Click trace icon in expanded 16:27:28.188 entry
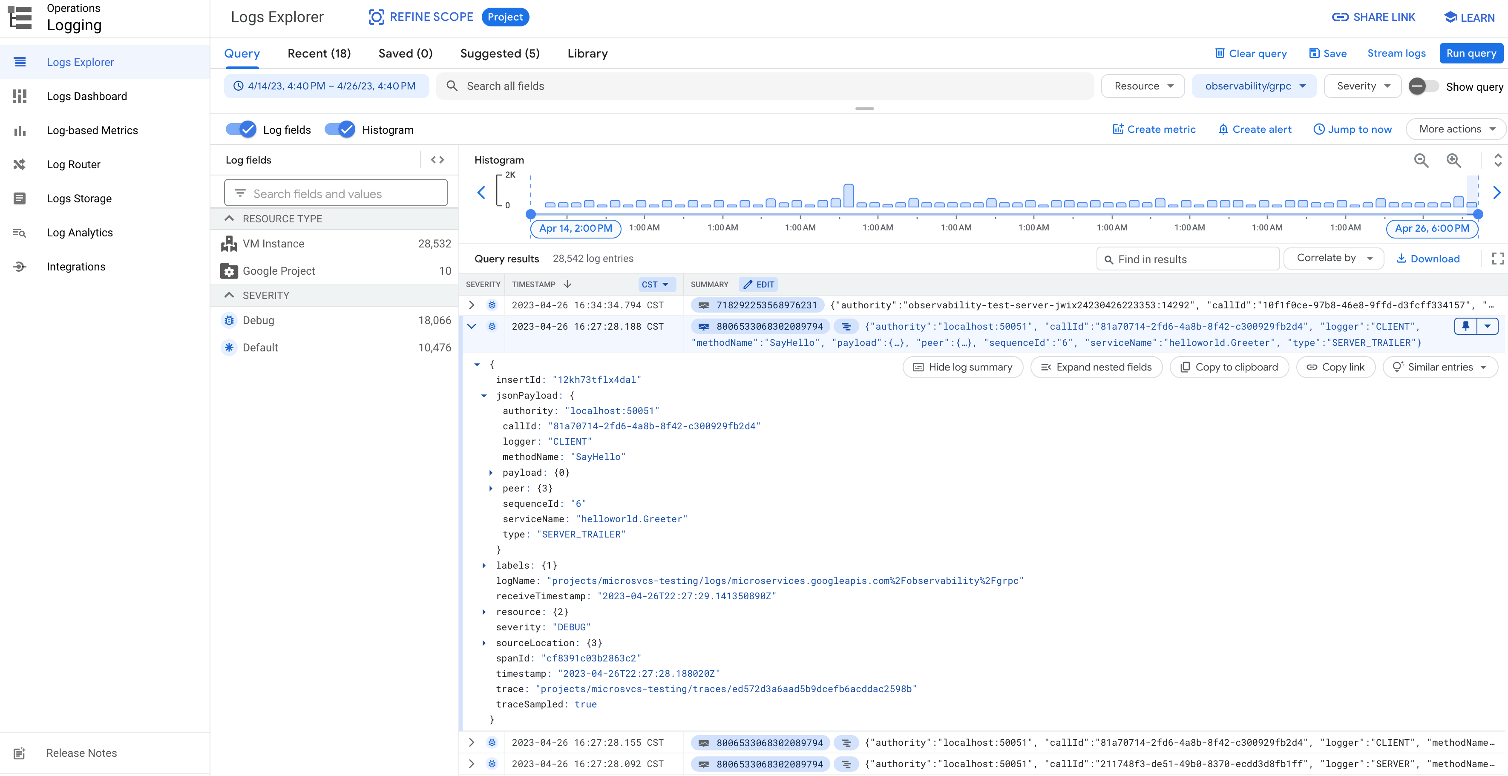 click(846, 327)
